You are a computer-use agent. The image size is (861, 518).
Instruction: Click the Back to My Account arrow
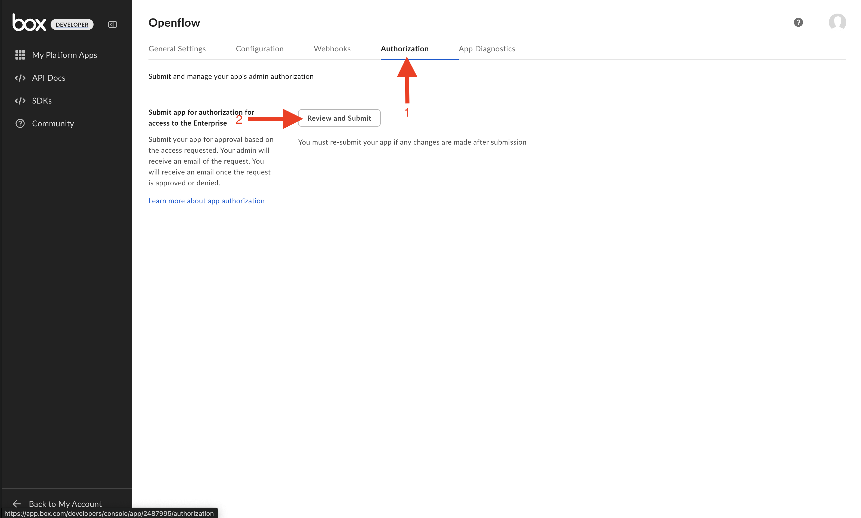17,503
